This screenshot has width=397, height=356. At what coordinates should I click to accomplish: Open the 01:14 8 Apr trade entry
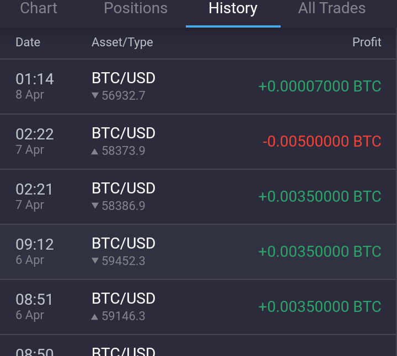pyautogui.click(x=198, y=87)
